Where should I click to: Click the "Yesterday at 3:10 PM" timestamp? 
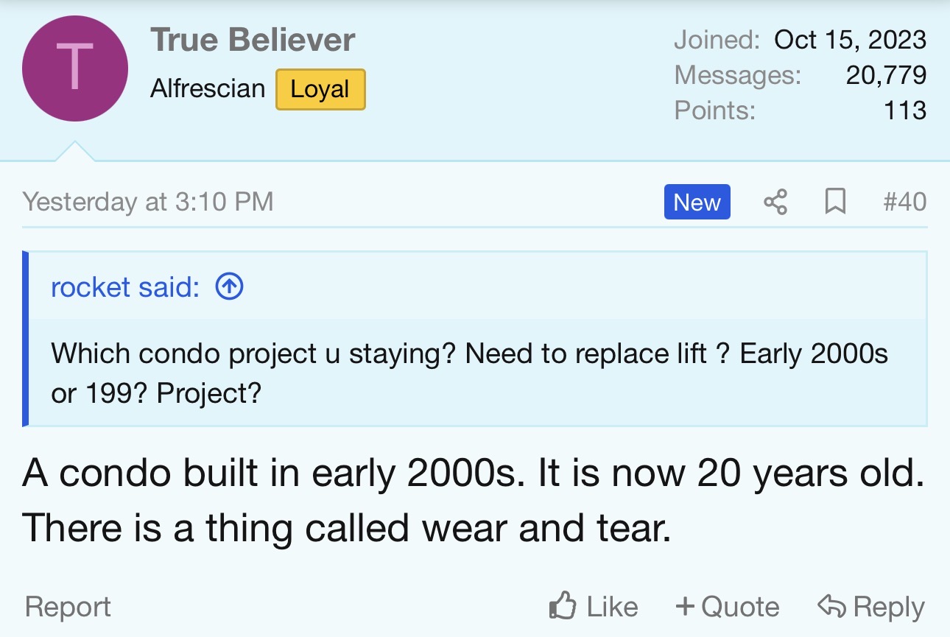coord(148,202)
